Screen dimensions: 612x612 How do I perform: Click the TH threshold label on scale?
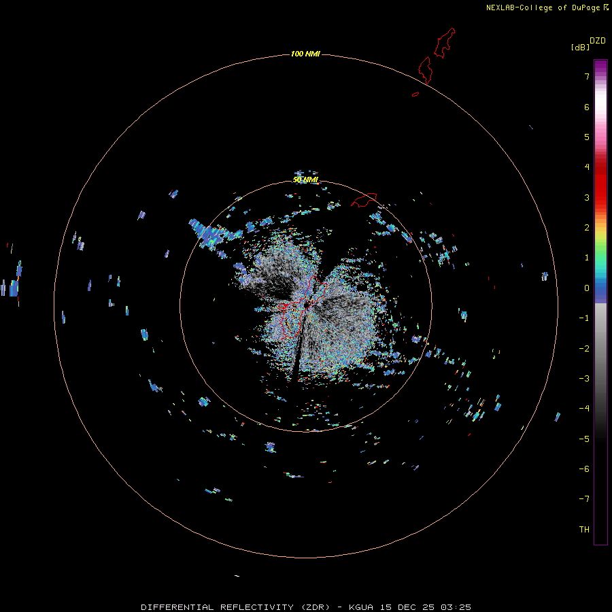tap(584, 530)
